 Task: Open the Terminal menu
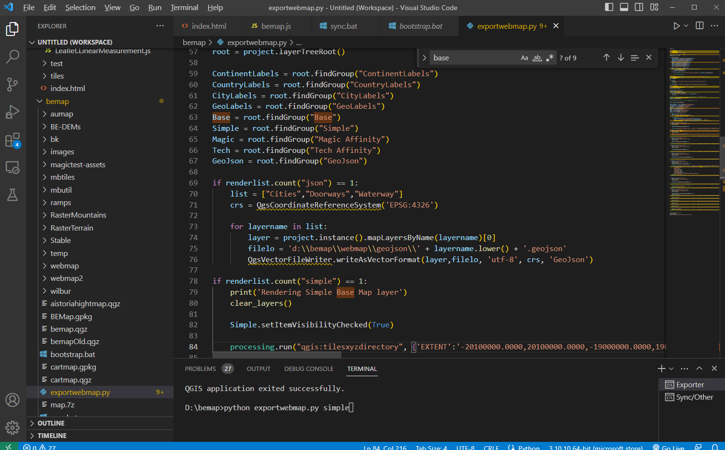point(184,7)
